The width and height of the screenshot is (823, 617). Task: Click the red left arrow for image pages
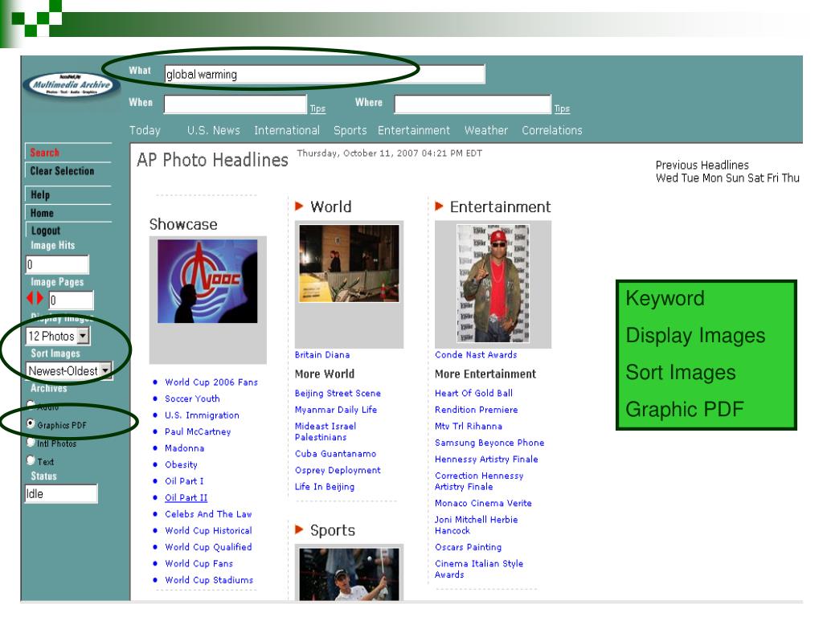[30, 299]
